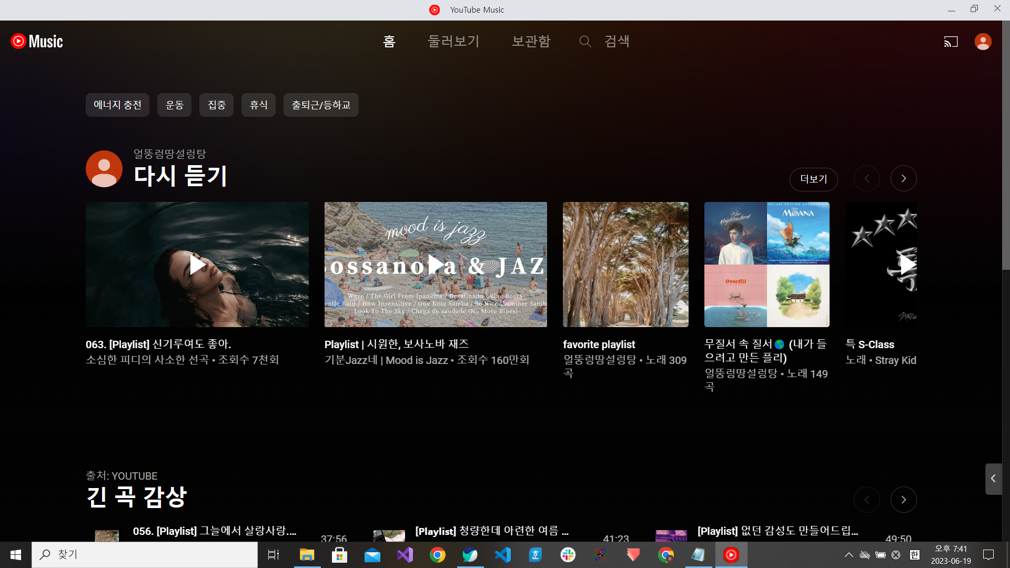This screenshot has height=568, width=1010.
Task: Show previous items in 다시 듣기 carousel
Action: pyautogui.click(x=866, y=179)
